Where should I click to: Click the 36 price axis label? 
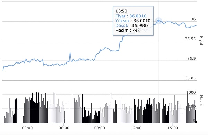(193, 19)
